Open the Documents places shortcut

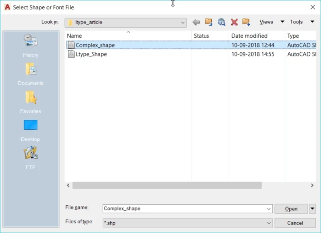tap(31, 74)
